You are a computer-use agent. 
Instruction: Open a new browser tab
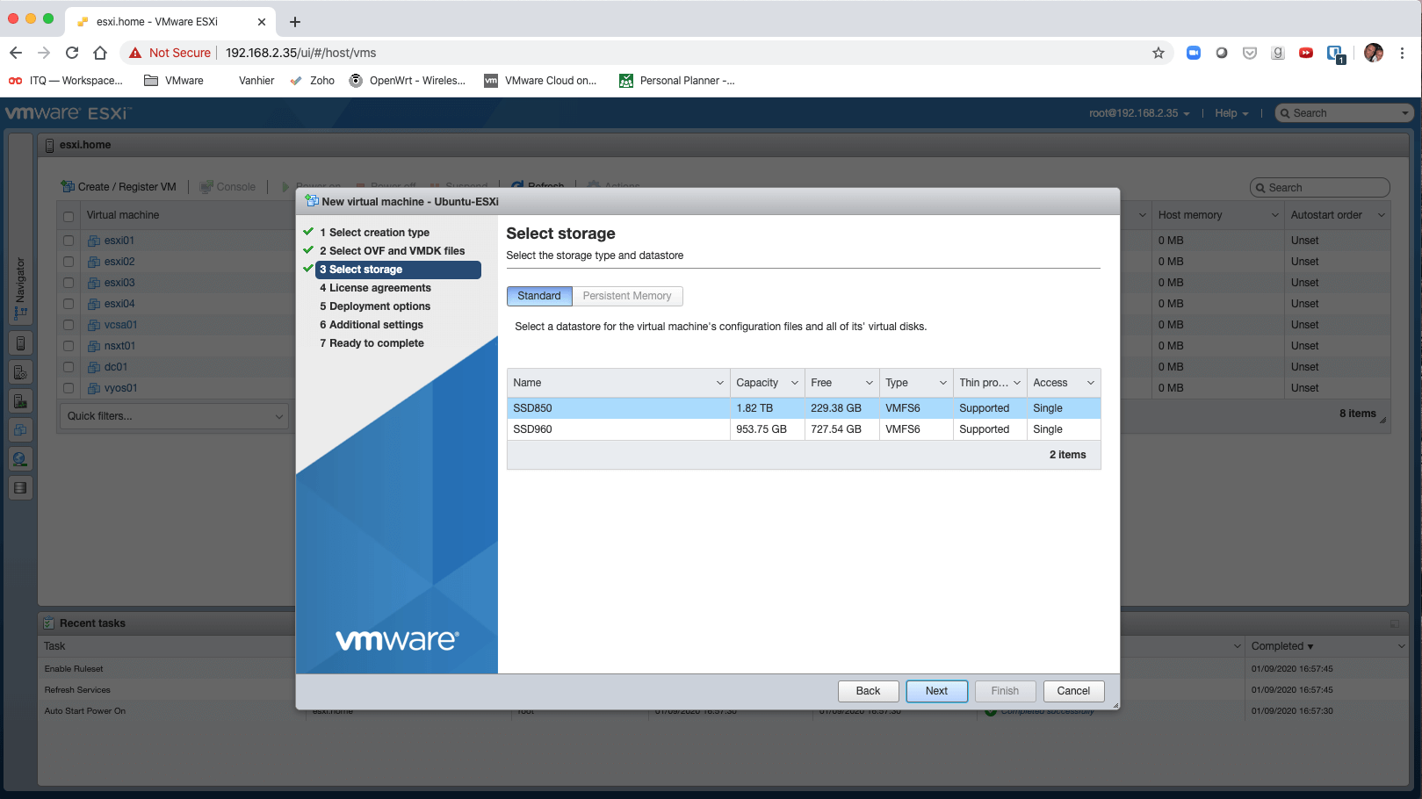(x=295, y=22)
